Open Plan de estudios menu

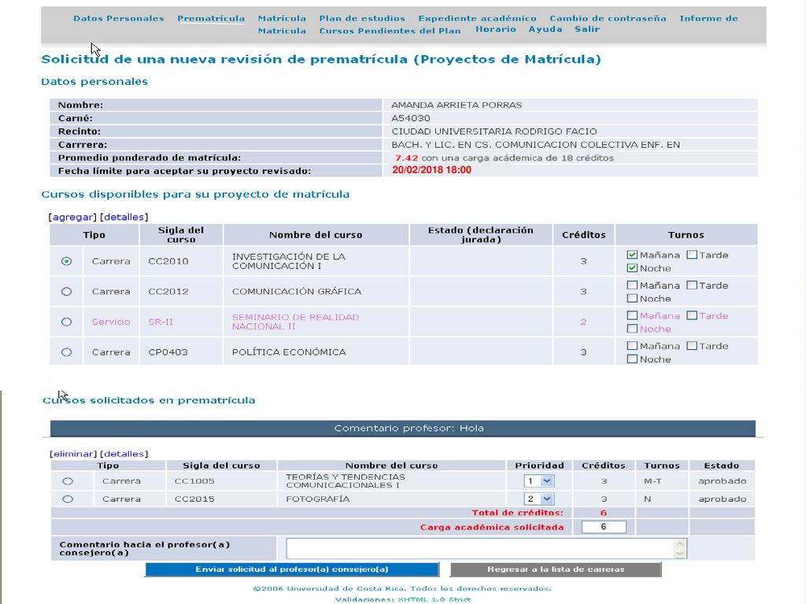click(x=362, y=19)
